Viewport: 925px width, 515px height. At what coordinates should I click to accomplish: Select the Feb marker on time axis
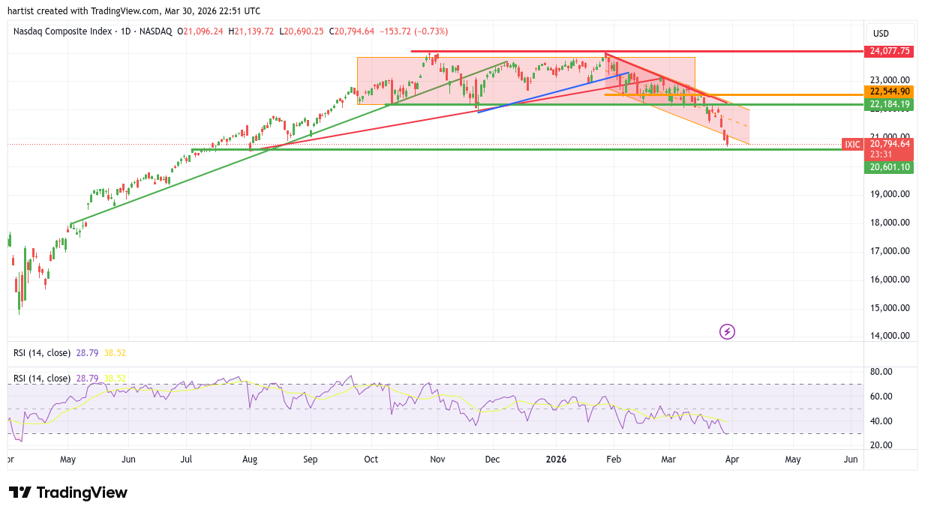tap(614, 460)
